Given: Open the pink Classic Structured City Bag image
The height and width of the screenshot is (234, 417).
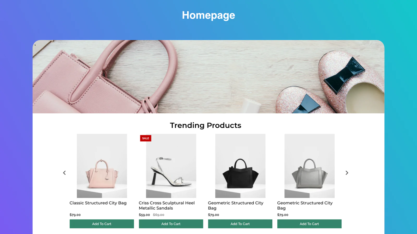Looking at the screenshot, I should tap(102, 166).
